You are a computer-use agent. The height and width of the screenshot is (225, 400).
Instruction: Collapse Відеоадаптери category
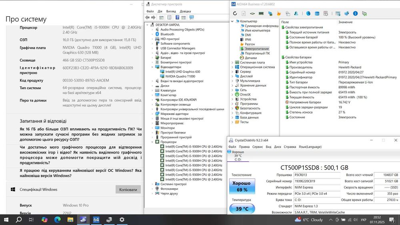[x=152, y=67]
